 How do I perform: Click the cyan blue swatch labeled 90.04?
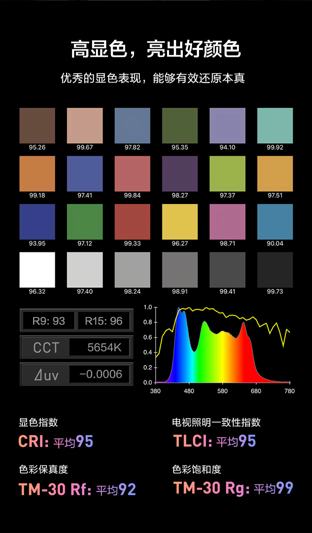275,222
